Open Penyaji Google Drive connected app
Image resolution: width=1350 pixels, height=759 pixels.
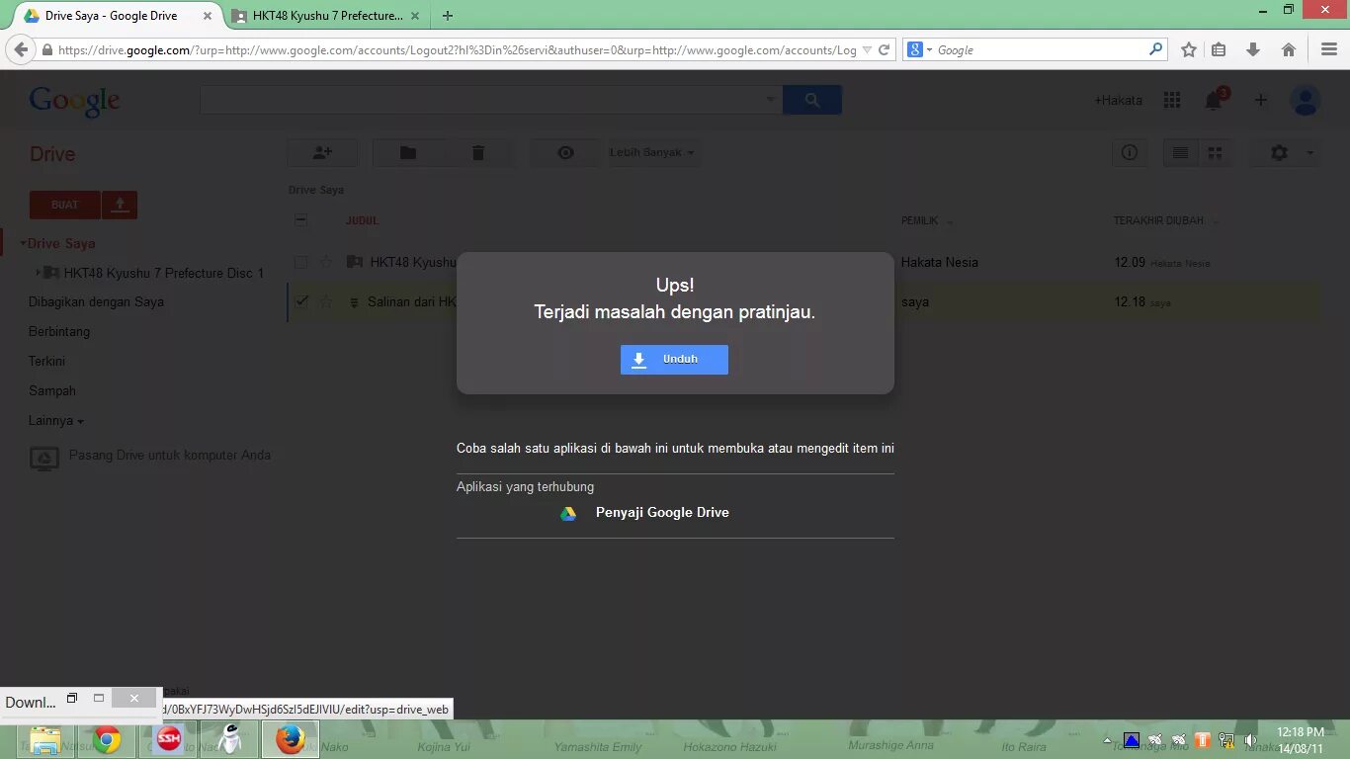click(662, 512)
